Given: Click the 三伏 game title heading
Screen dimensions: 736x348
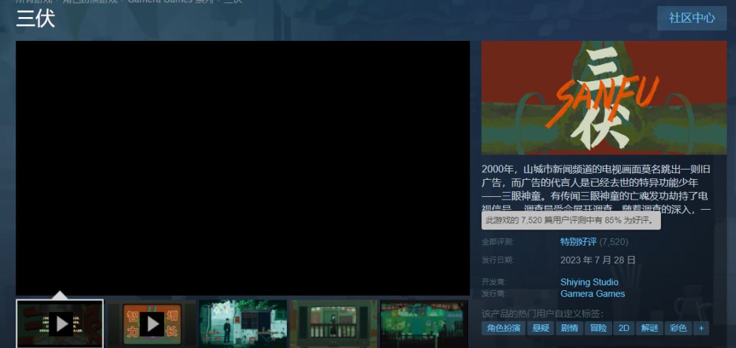Looking at the screenshot, I should [35, 19].
